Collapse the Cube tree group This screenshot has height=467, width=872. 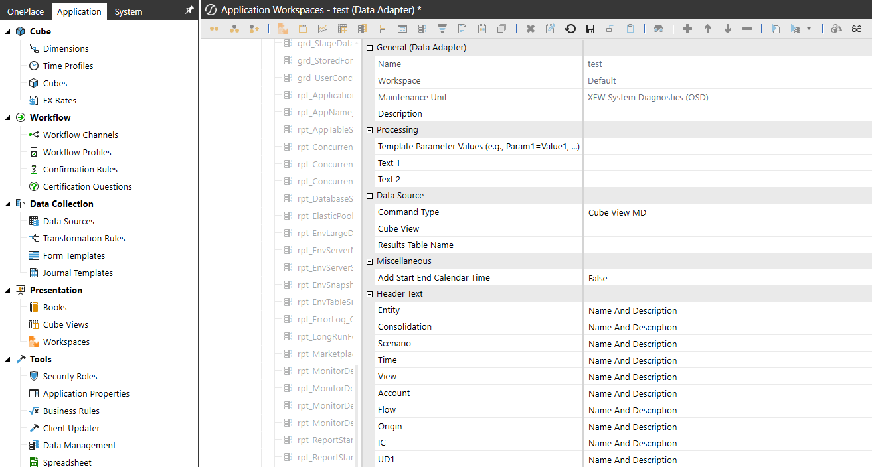(x=7, y=31)
